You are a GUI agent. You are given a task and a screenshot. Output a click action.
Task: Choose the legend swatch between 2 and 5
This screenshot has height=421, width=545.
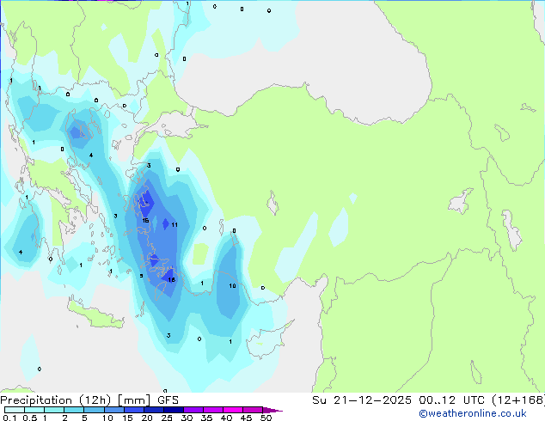(74, 410)
